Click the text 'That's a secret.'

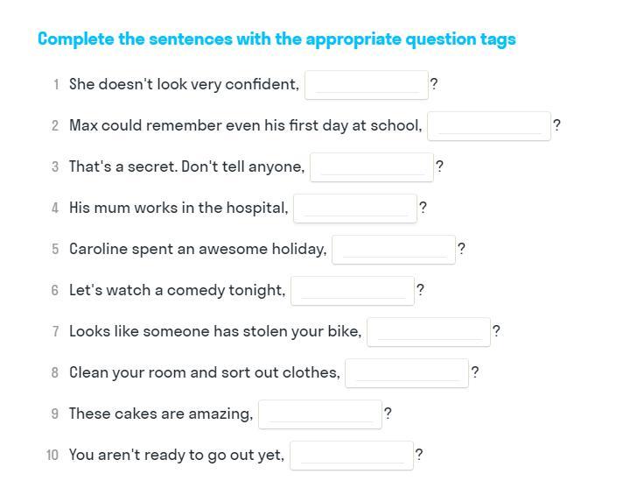[123, 167]
